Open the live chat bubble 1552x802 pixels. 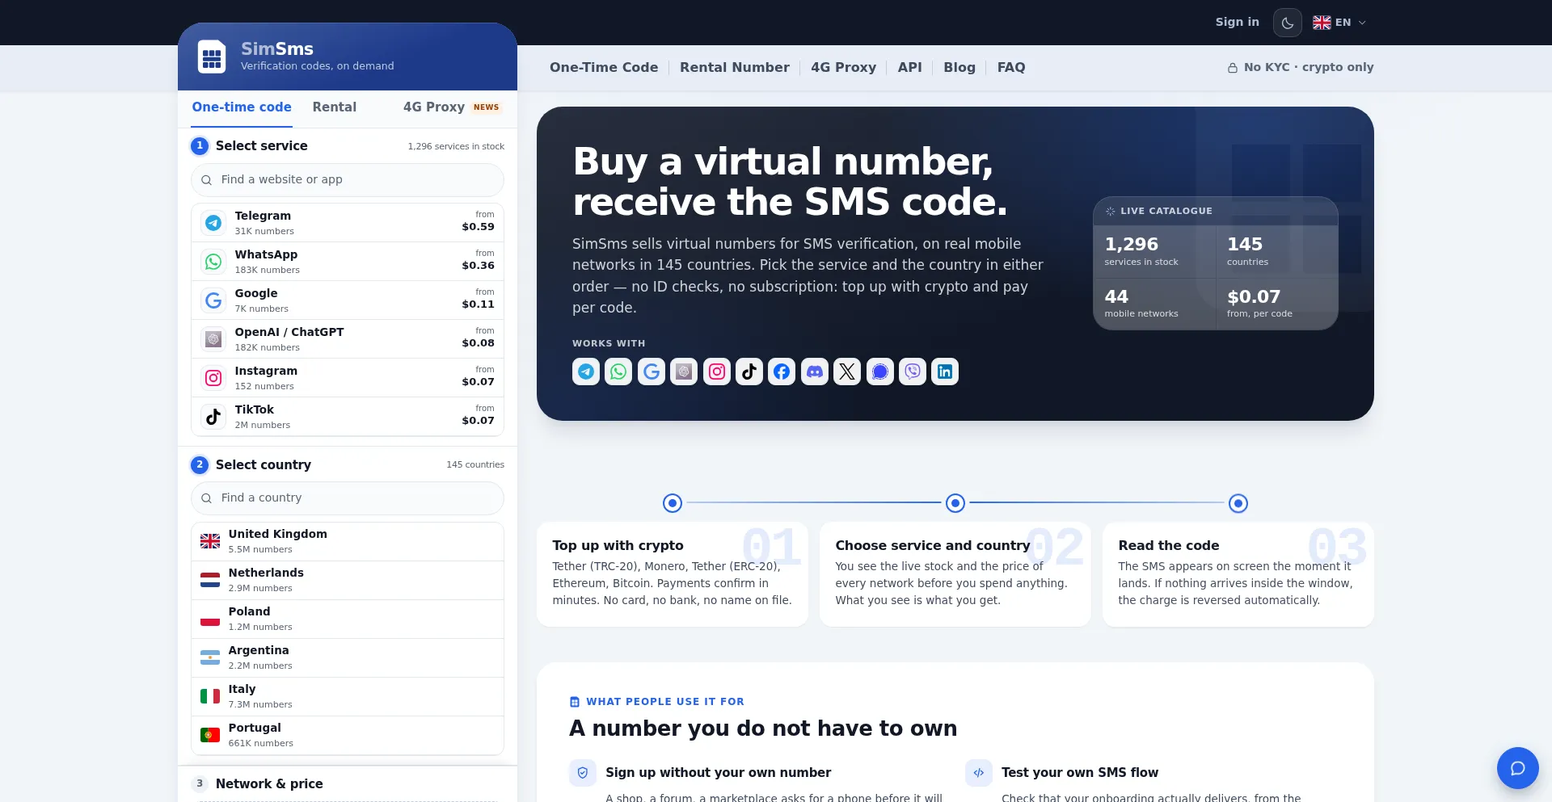pyautogui.click(x=1518, y=768)
